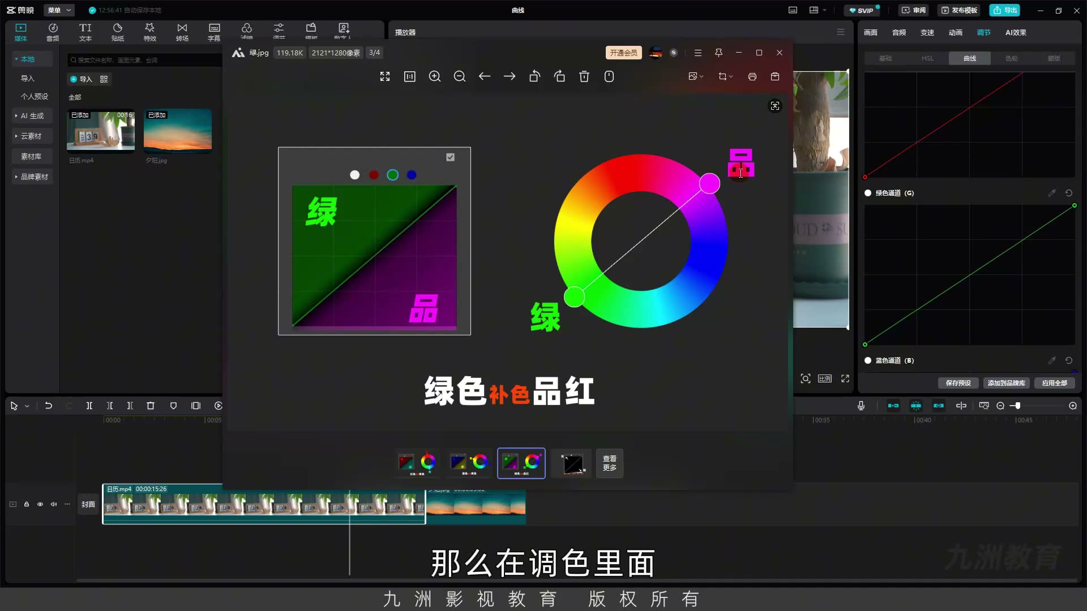The height and width of the screenshot is (611, 1087).
Task: Open the 菜单 dropdown menu
Action: [x=59, y=10]
